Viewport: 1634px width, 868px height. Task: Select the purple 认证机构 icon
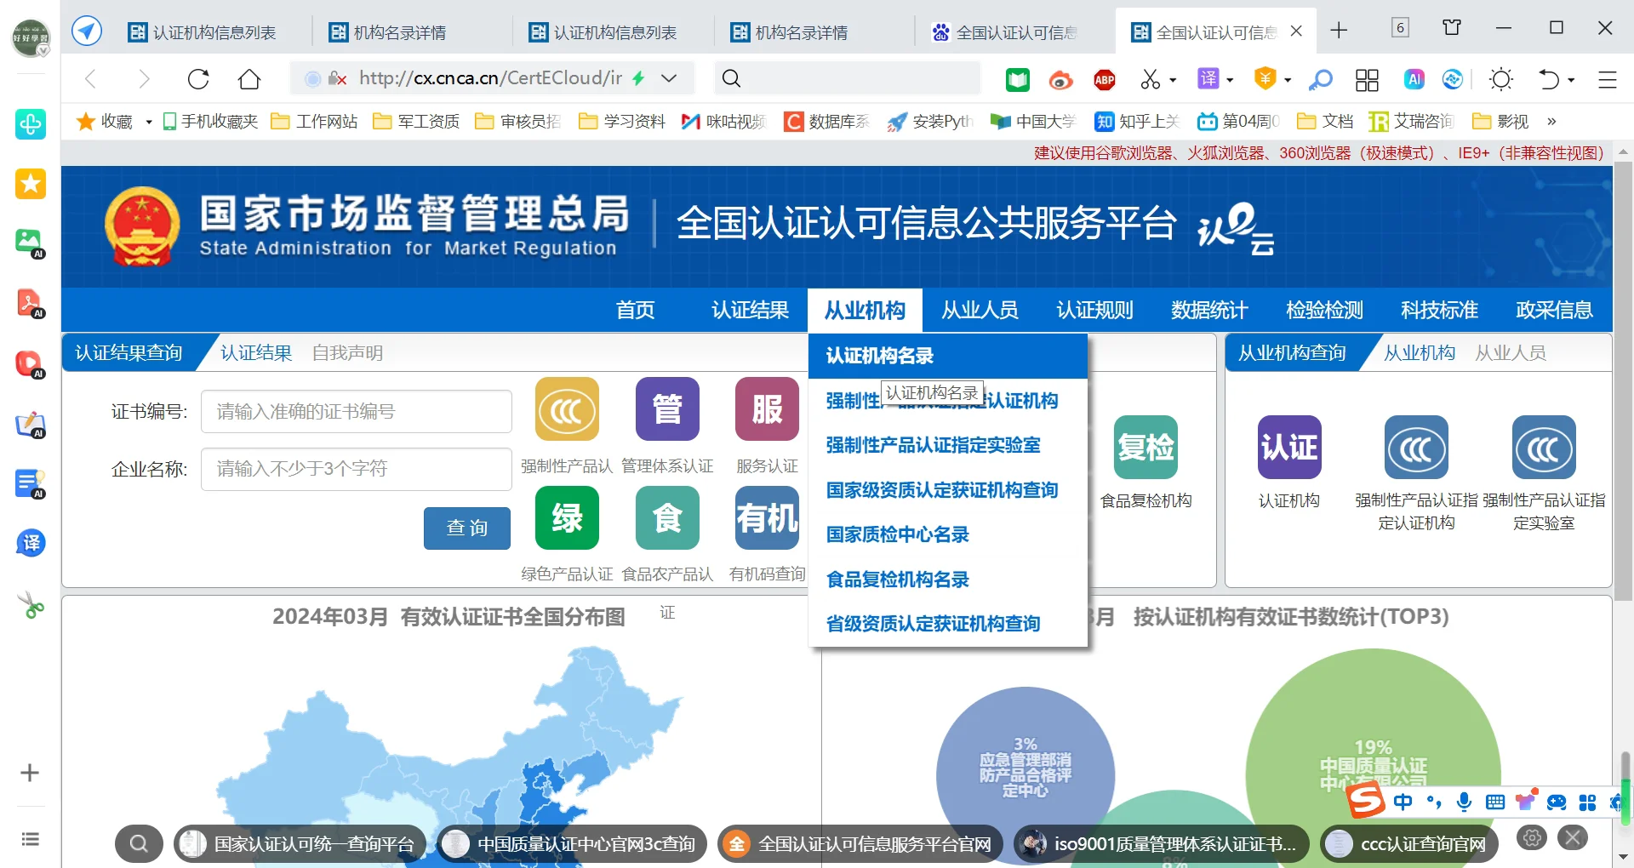click(1288, 448)
